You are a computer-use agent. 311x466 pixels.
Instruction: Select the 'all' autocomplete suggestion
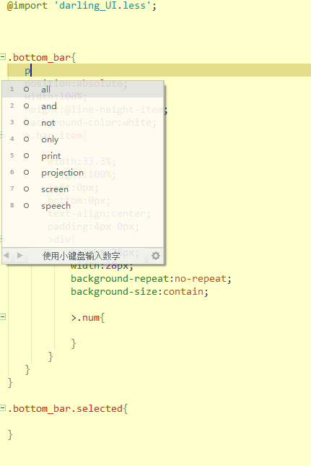point(83,89)
